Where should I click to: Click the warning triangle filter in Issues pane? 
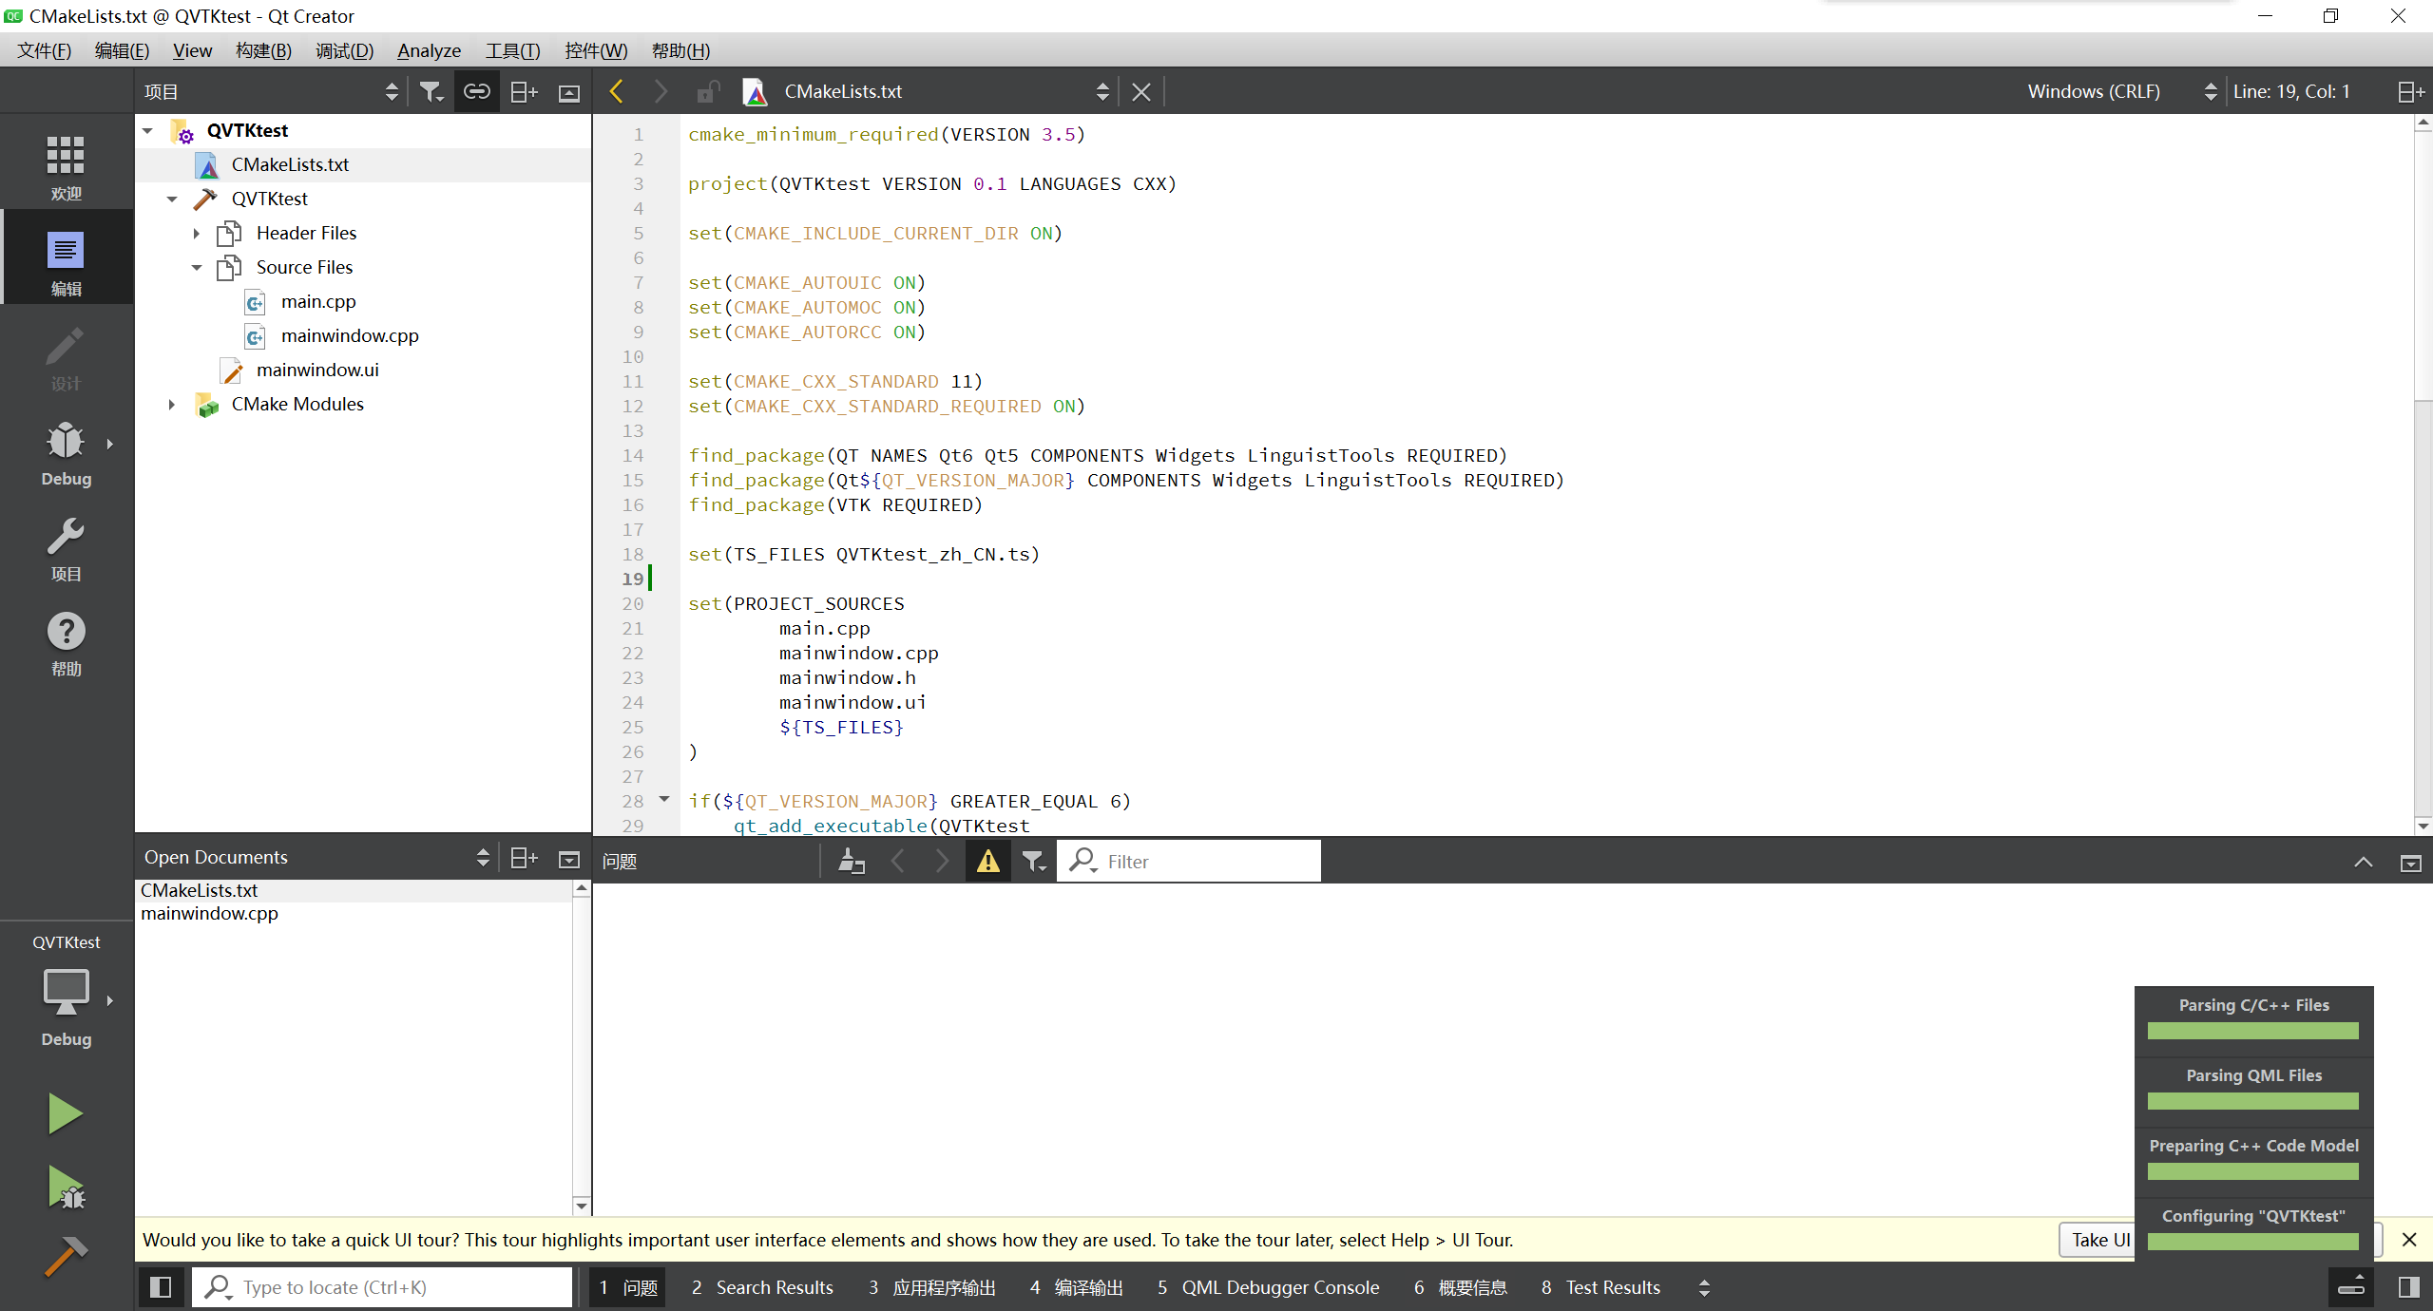[987, 861]
